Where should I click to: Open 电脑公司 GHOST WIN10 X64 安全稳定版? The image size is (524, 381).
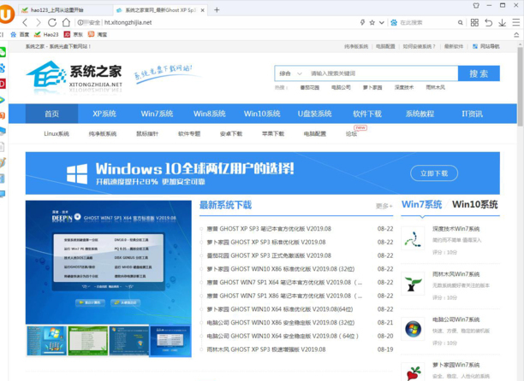(x=283, y=336)
